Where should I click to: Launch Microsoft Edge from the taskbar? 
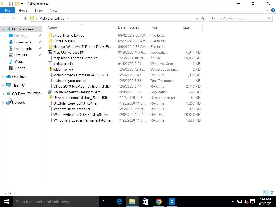(119, 202)
